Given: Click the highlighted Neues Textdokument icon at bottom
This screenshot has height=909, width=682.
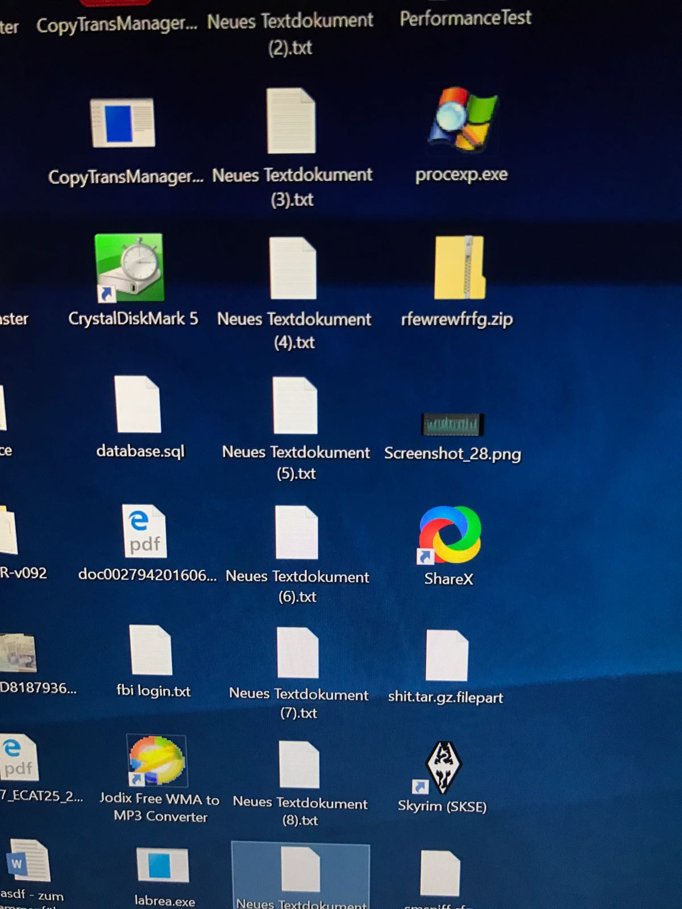Looking at the screenshot, I should click(x=300, y=869).
